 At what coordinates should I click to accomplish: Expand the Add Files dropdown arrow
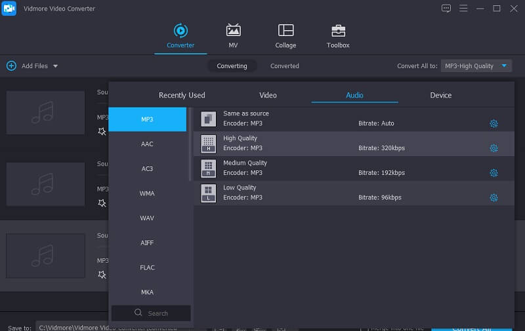pos(55,66)
